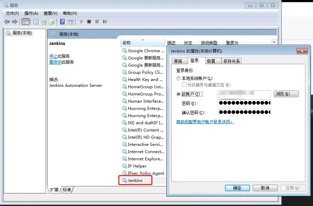Sort by the 名称 column header
The width and height of the screenshot is (313, 206).
143,43
